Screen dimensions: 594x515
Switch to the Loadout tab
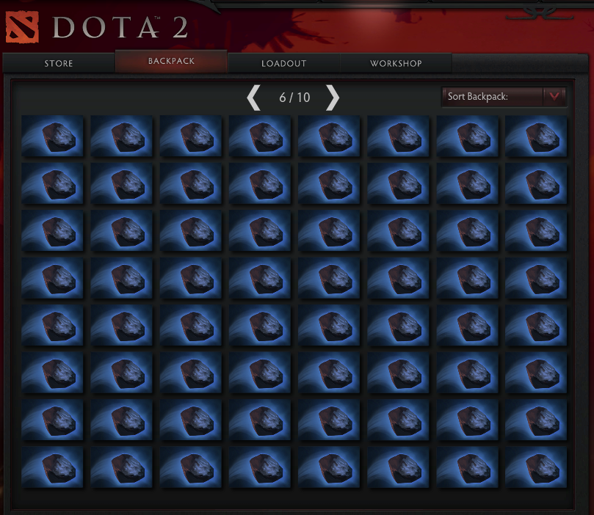coord(283,63)
